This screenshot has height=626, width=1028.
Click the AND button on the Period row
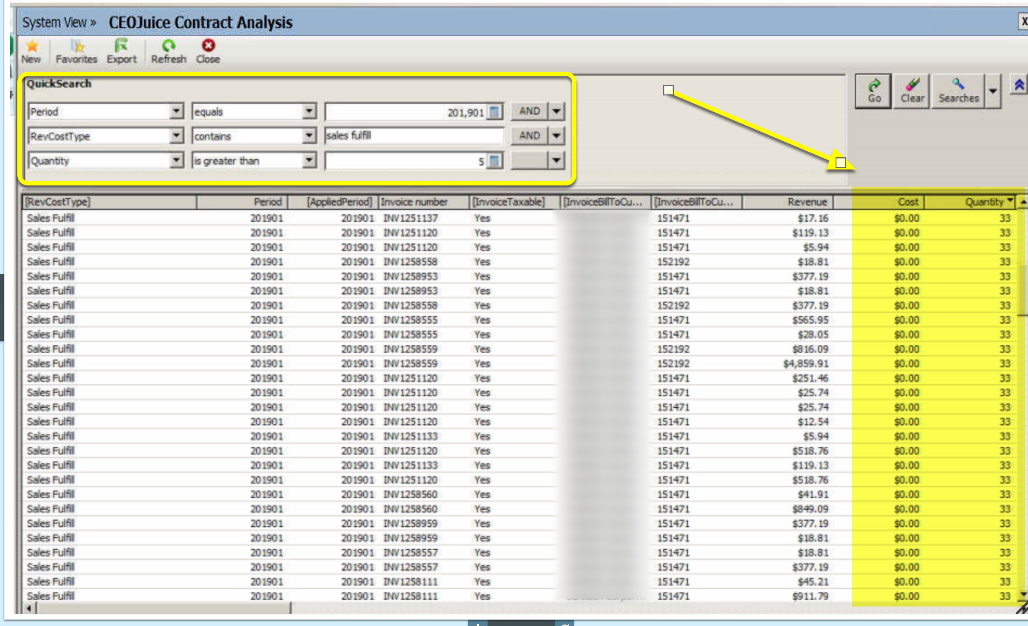[530, 111]
